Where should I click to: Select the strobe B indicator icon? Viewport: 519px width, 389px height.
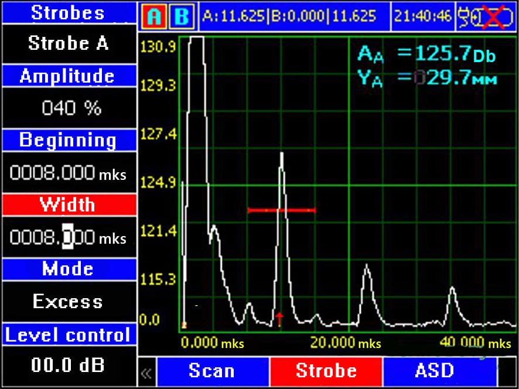click(181, 17)
